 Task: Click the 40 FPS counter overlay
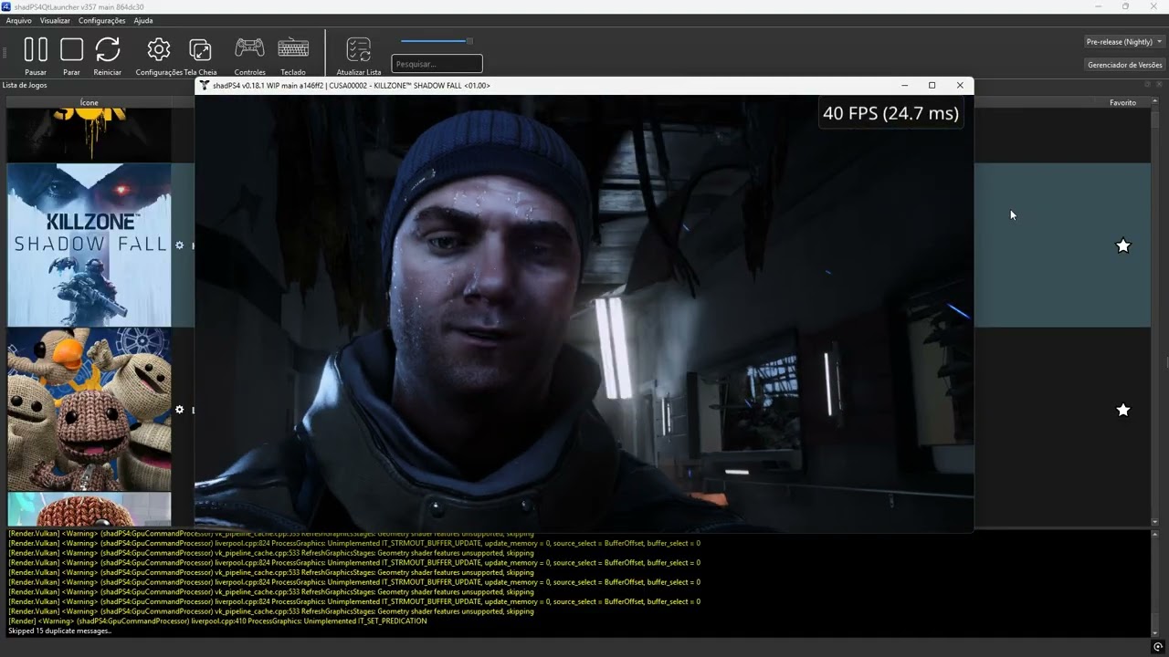click(890, 113)
